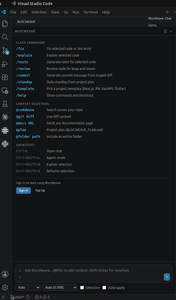Open the BlocWeave hash-grid icon in activity bar
The width and height of the screenshot is (176, 300).
(5, 130)
